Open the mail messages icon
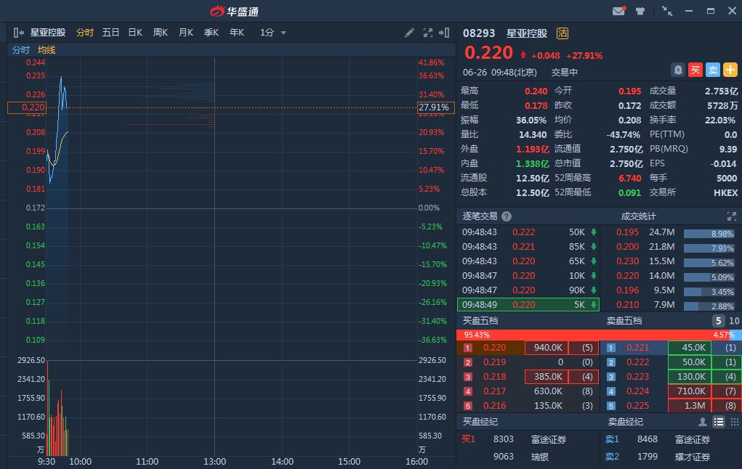 tap(618, 11)
